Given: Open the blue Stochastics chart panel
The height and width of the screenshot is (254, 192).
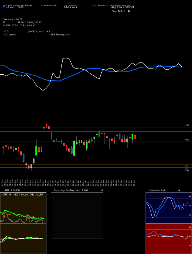Looking at the screenshot, I should point(169,208).
